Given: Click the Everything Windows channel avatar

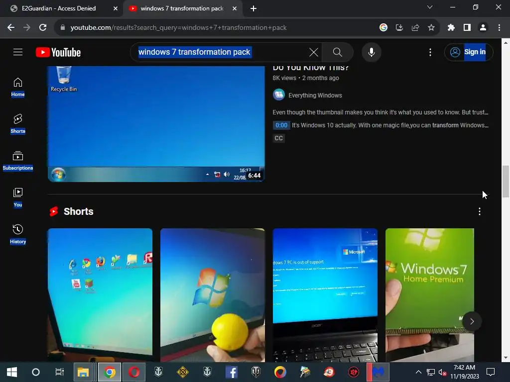Looking at the screenshot, I should [x=279, y=95].
